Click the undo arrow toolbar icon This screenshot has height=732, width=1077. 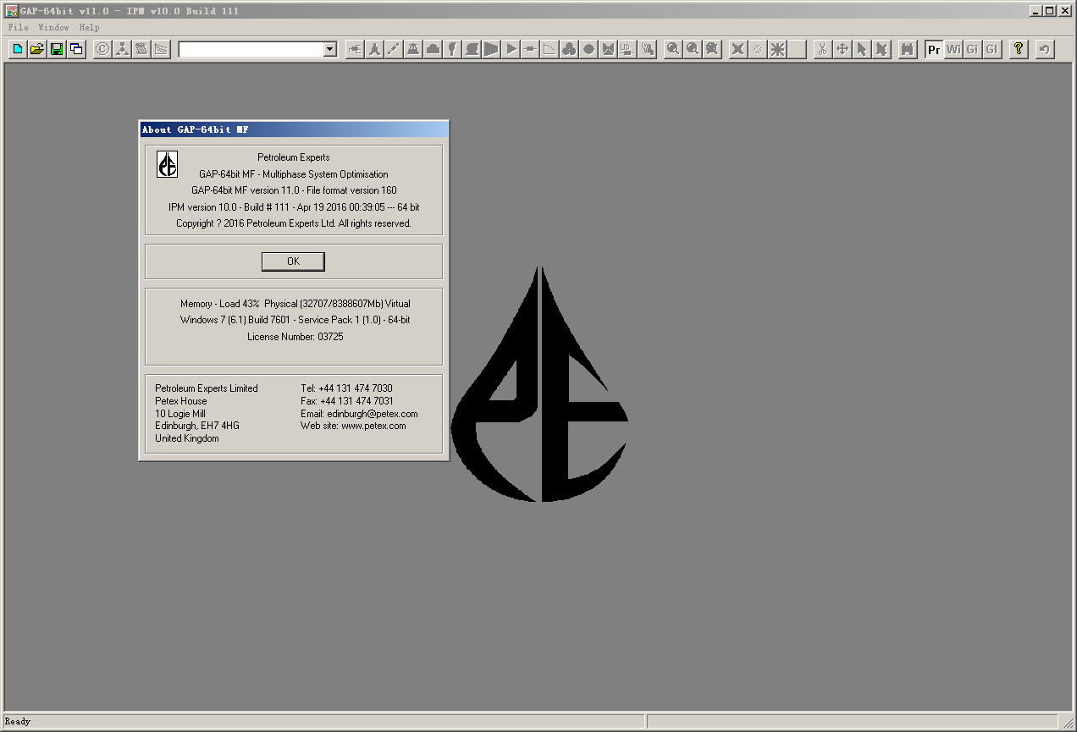1044,49
